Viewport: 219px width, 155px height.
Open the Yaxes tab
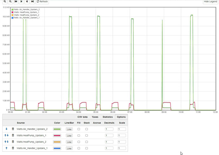click(95, 117)
